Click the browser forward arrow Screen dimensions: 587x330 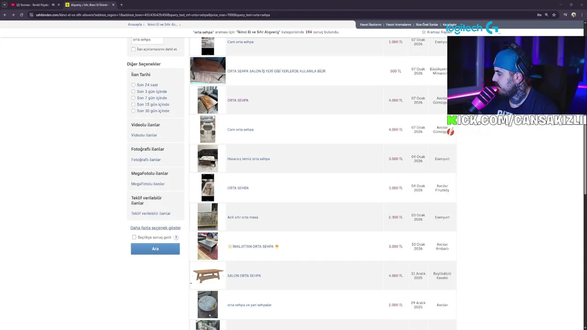tap(13, 15)
